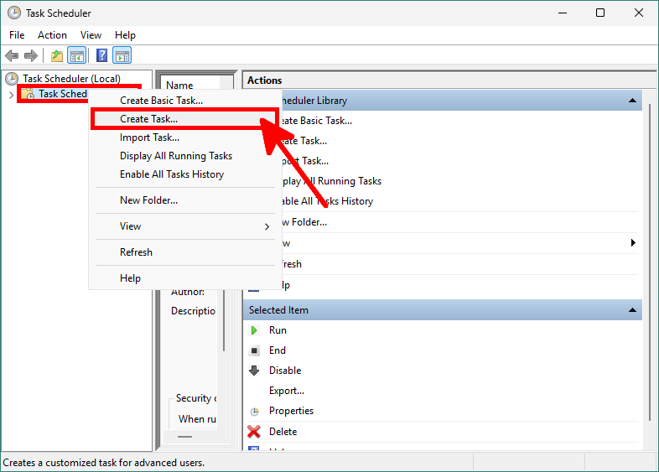
Task: Click the green Run arrow icon
Action: pos(255,330)
